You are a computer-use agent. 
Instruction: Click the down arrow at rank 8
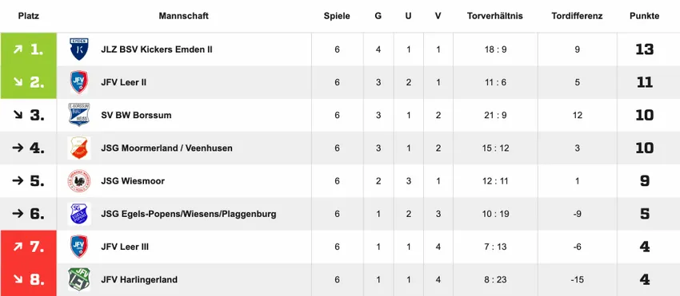pos(18,279)
